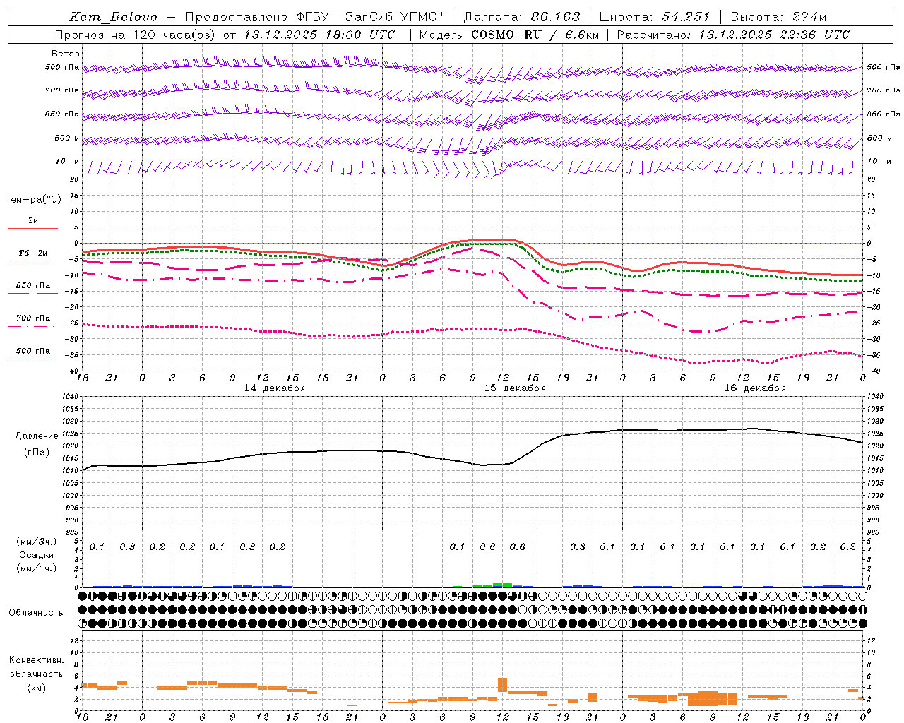Image resolution: width=904 pixels, height=723 pixels.
Task: Click the 14 декабря date label
Action: (275, 388)
